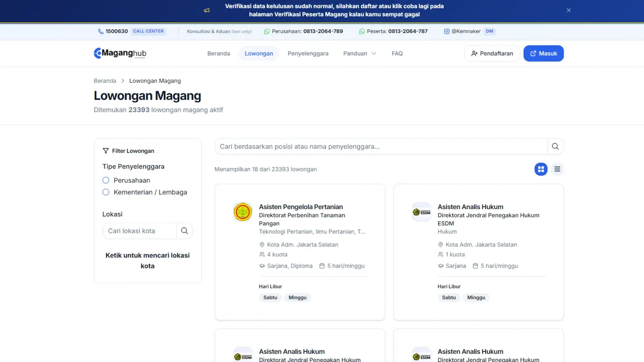Focus the position or organizer search field
The height and width of the screenshot is (362, 644).
[x=381, y=146]
